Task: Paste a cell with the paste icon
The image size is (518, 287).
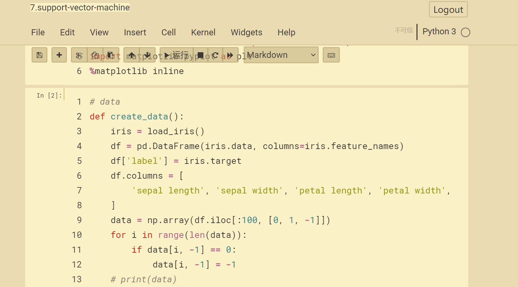Action: (x=111, y=55)
